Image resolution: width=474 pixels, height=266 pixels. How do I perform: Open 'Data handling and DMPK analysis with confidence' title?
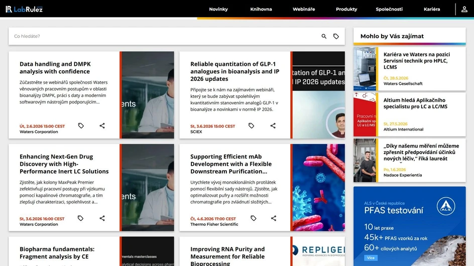pyautogui.click(x=55, y=68)
